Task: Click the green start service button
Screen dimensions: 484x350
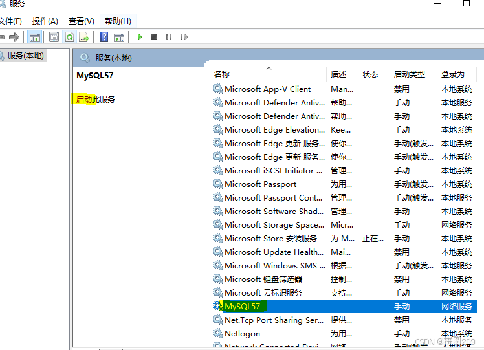Action: click(140, 37)
